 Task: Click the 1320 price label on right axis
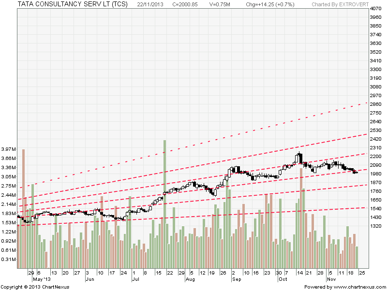pos(375,226)
